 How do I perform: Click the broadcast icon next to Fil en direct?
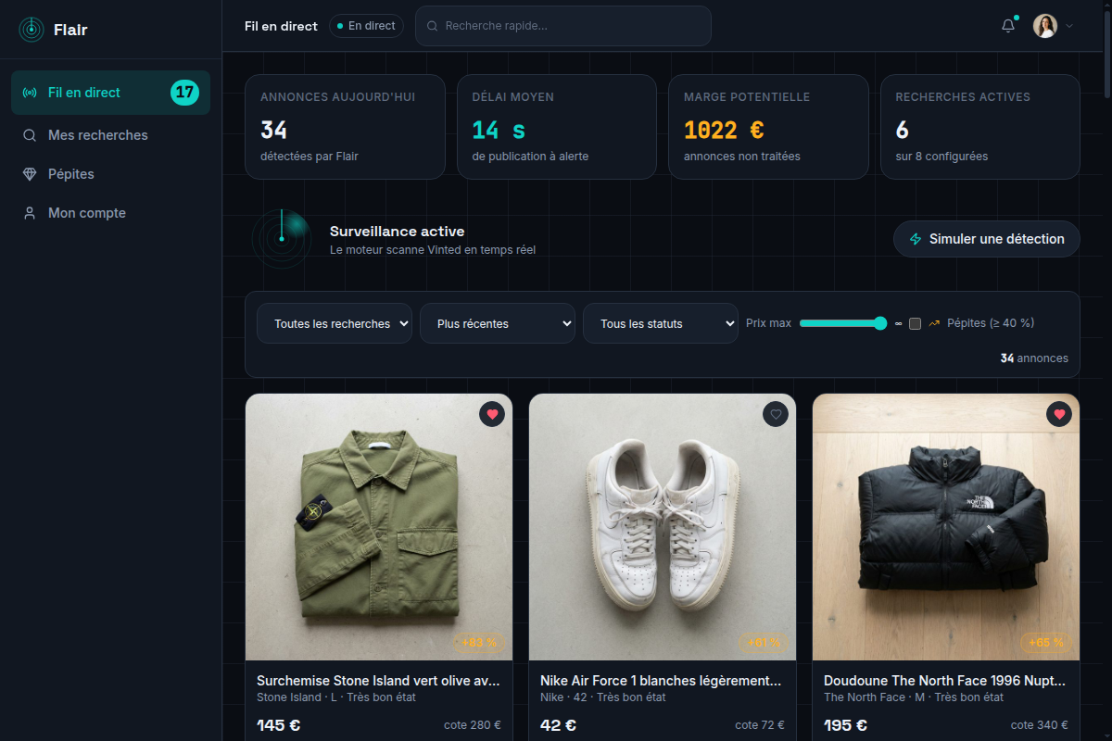30,93
